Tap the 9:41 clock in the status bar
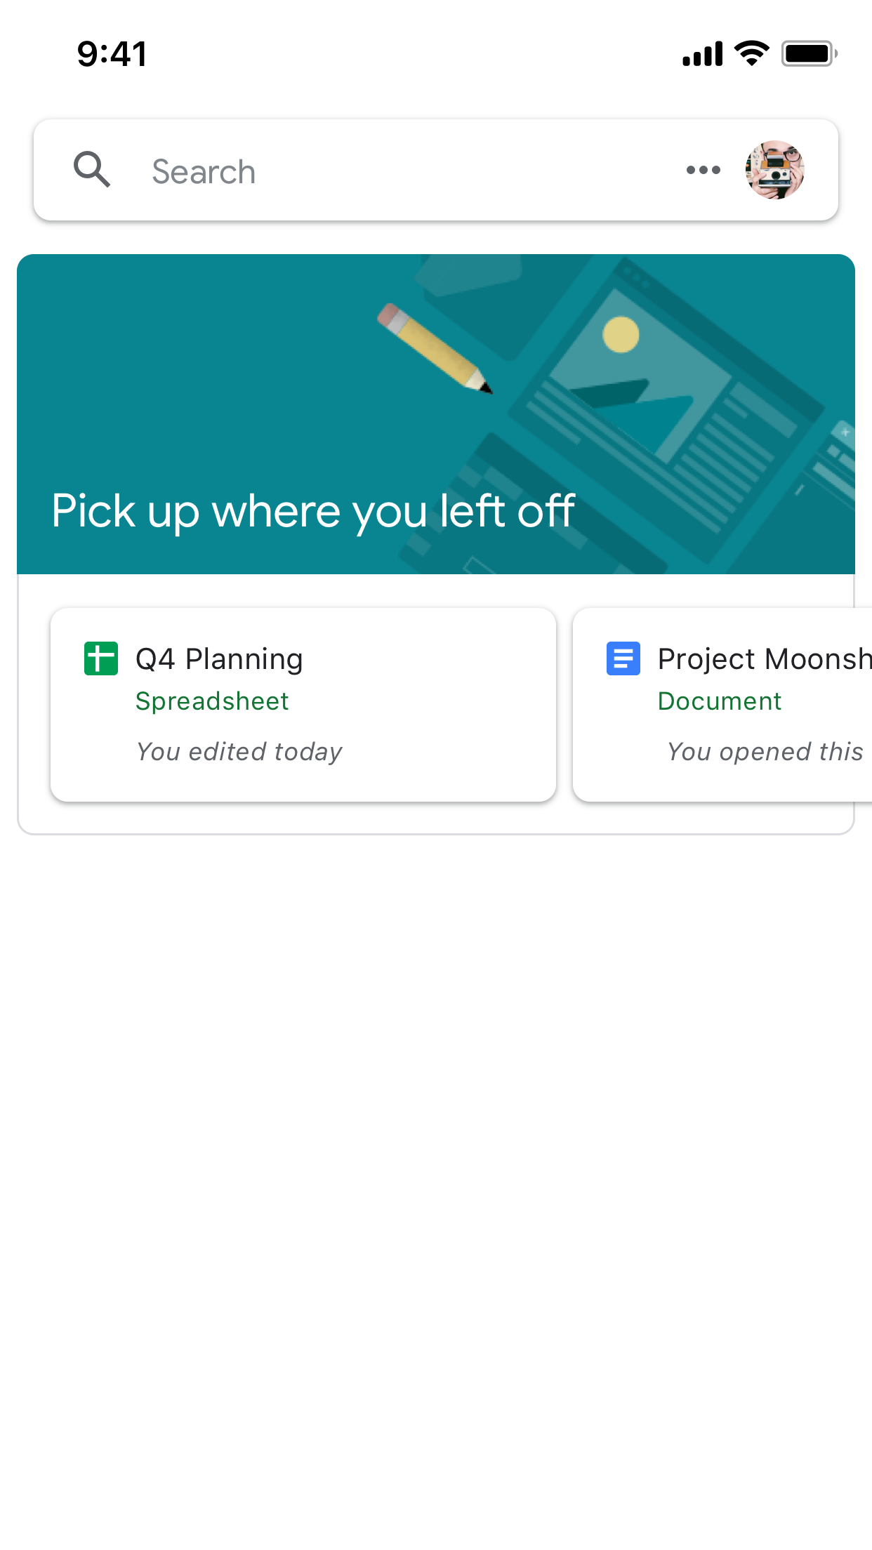This screenshot has height=1550, width=872. click(112, 54)
